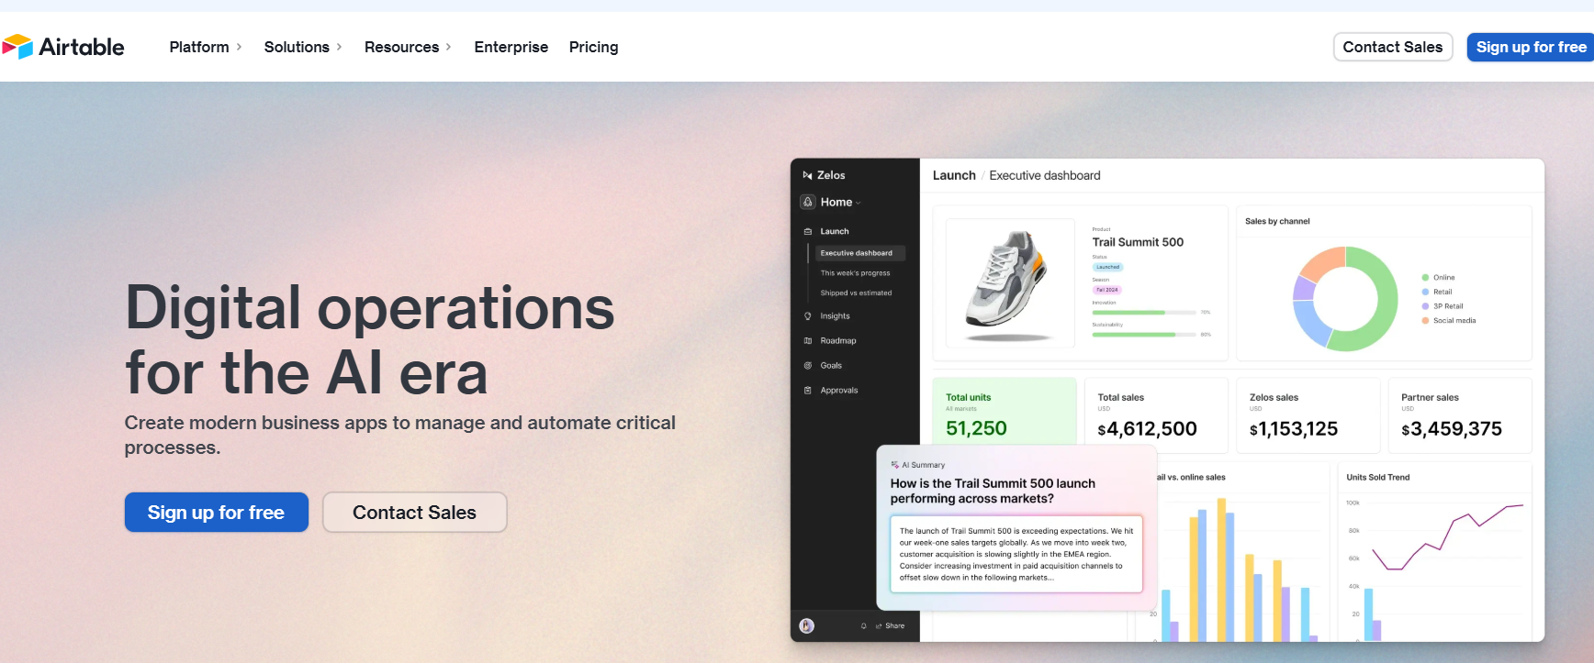
Task: Go to the Pricing page
Action: tap(594, 47)
